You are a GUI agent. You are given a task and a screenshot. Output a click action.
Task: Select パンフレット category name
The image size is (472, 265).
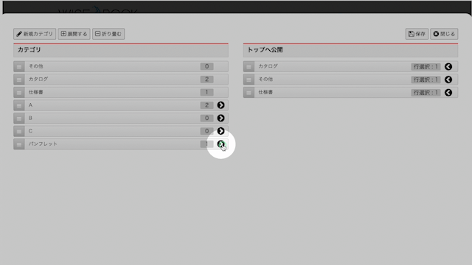(x=43, y=144)
